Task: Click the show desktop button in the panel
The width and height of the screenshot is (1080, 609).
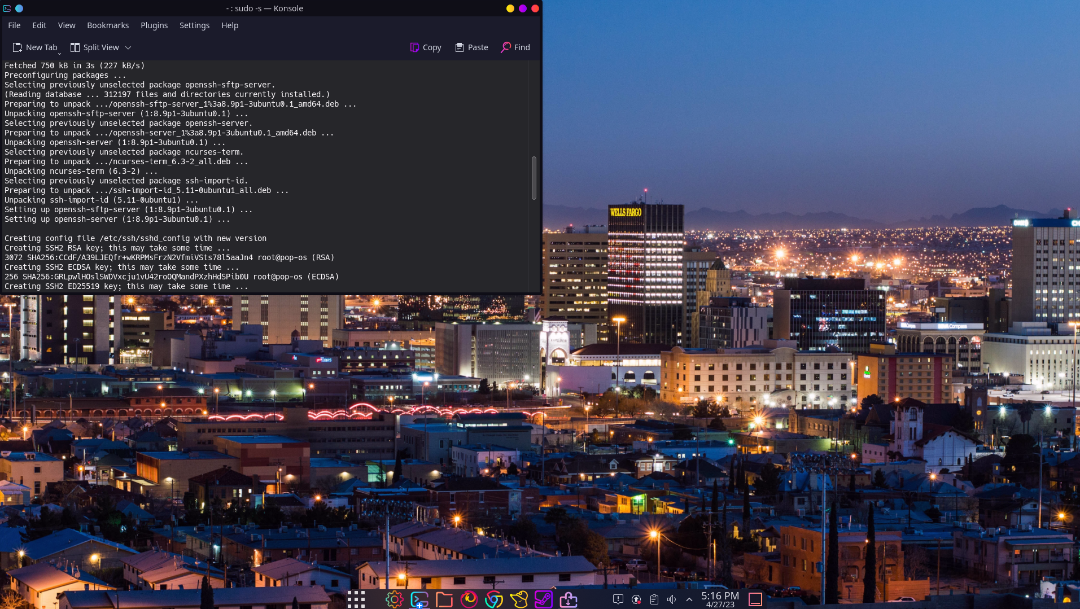Action: [x=755, y=599]
